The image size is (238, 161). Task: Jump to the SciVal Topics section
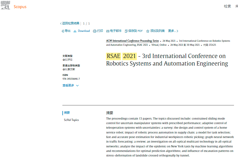[x=71, y=120]
